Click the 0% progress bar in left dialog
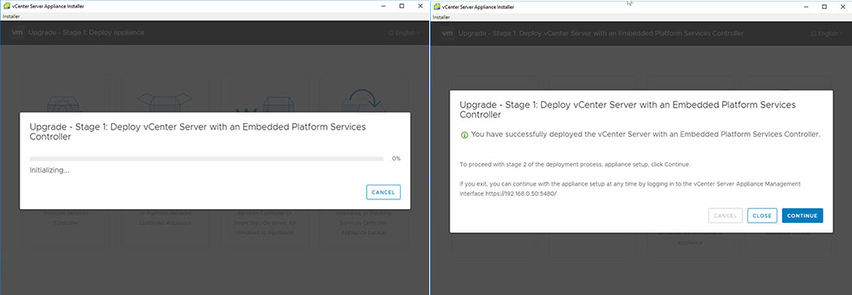Viewport: 852px width, 295px height. coord(206,159)
